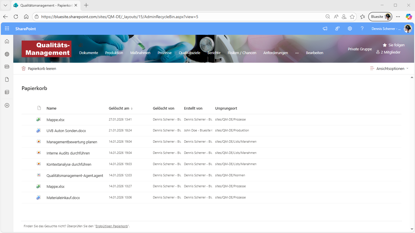The width and height of the screenshot is (415, 233).
Task: Open the lists icon in left rail
Action: coord(7,92)
